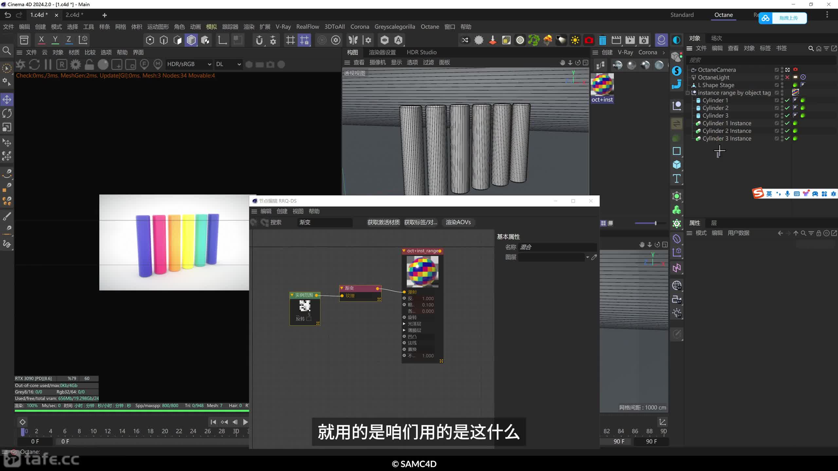Click 渲染AOVs button in node editor
The width and height of the screenshot is (838, 471).
(458, 222)
